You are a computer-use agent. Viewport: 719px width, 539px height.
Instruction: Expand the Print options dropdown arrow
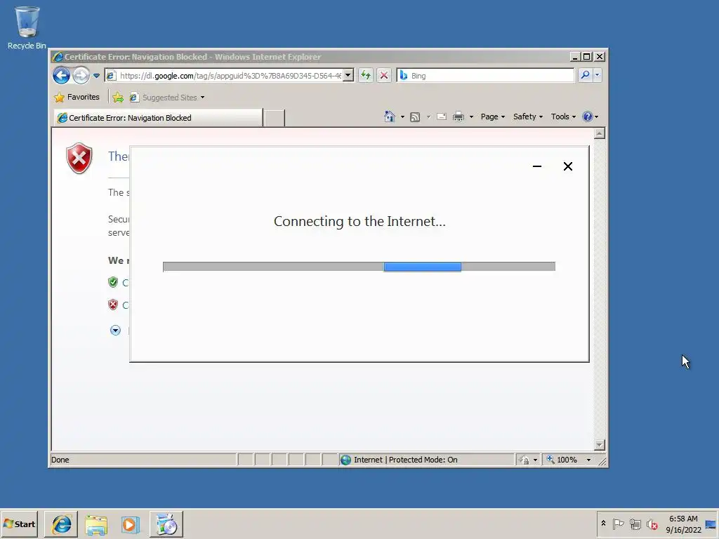471,117
